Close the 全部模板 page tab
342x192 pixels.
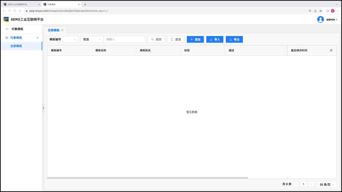click(x=62, y=30)
